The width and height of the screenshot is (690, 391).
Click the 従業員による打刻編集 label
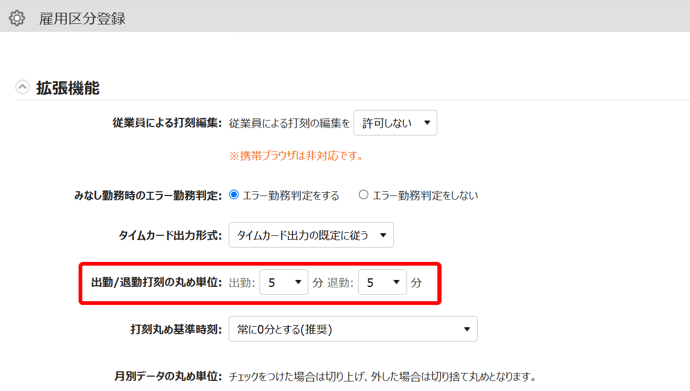[x=167, y=123]
